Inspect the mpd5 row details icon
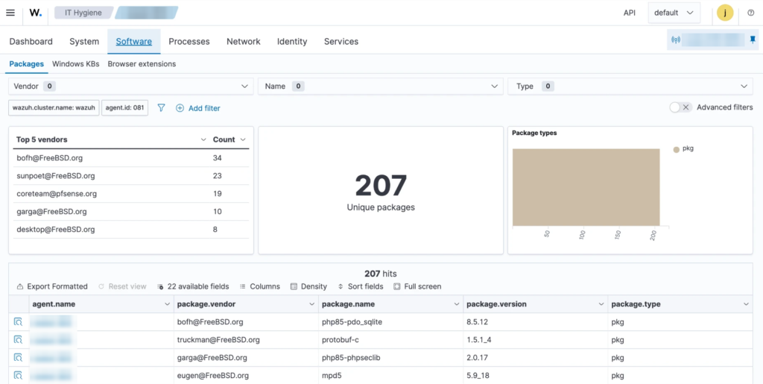 pyautogui.click(x=18, y=375)
